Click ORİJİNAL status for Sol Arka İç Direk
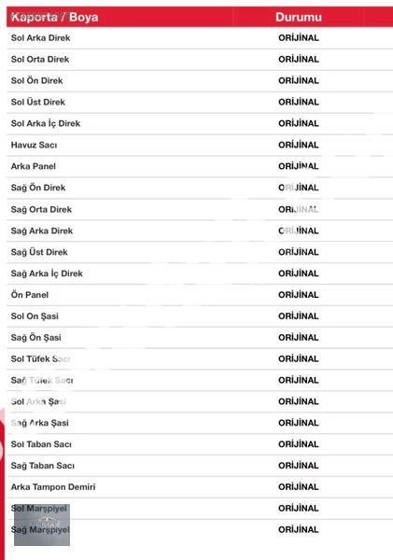 (299, 123)
